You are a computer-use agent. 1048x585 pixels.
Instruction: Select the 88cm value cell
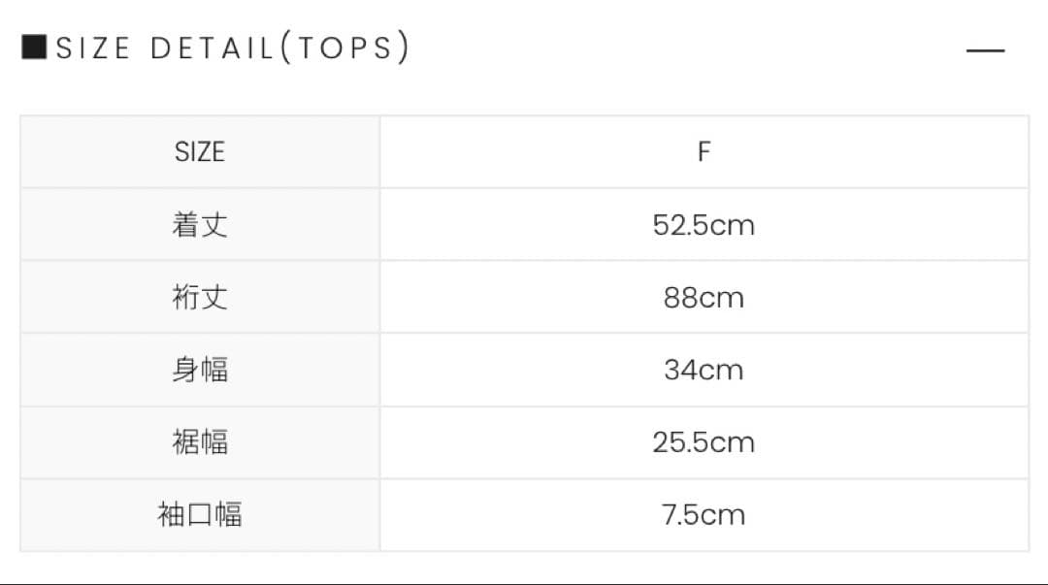click(704, 297)
